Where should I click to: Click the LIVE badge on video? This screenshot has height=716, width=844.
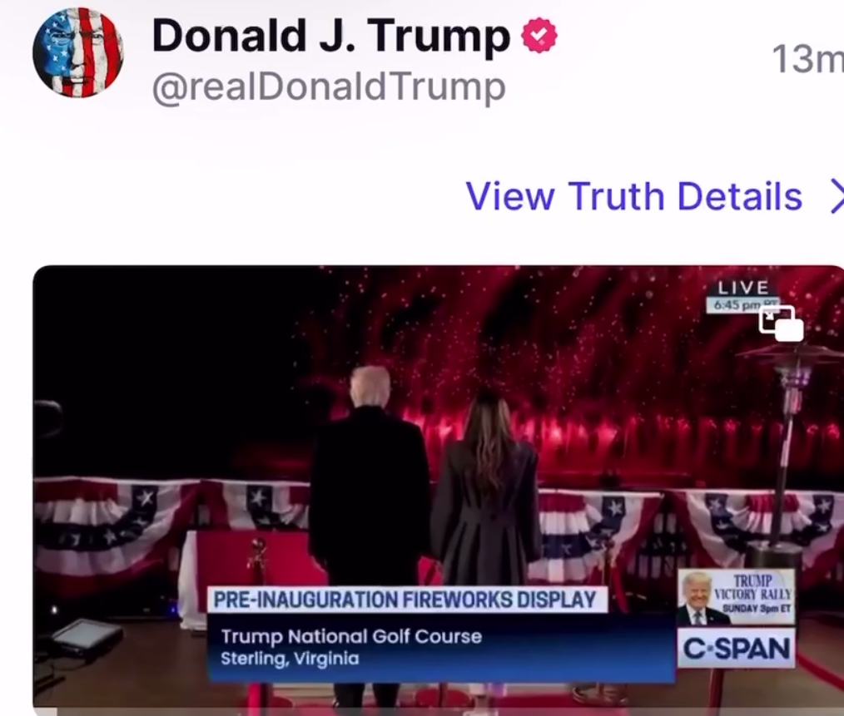tap(743, 288)
